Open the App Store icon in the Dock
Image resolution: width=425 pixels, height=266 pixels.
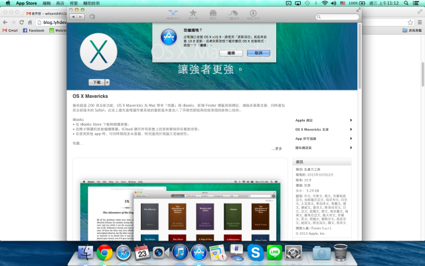pyautogui.click(x=199, y=253)
